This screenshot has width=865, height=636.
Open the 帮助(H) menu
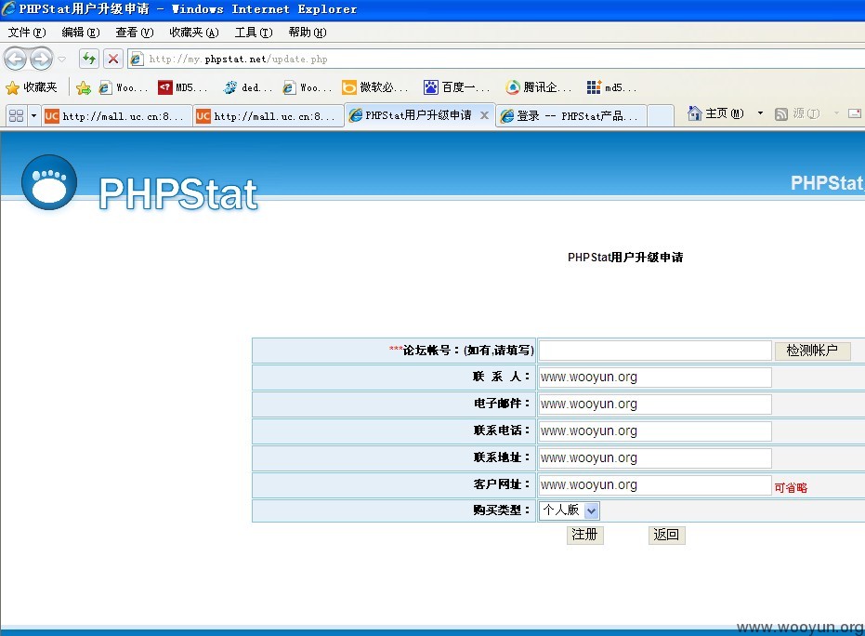pos(308,32)
